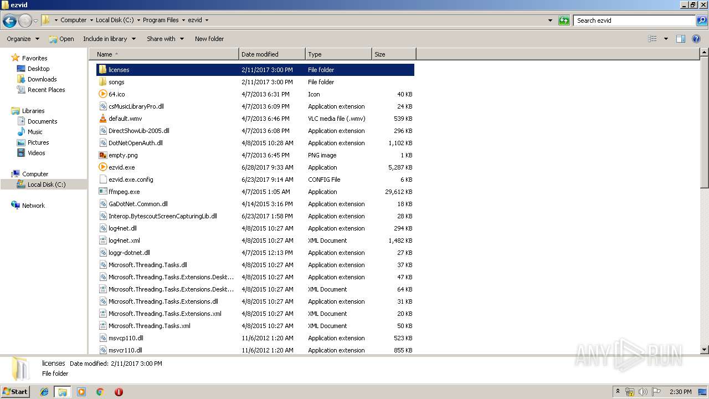Viewport: 709px width, 399px height.
Task: Show hidden tray icons arrow
Action: coord(618,392)
